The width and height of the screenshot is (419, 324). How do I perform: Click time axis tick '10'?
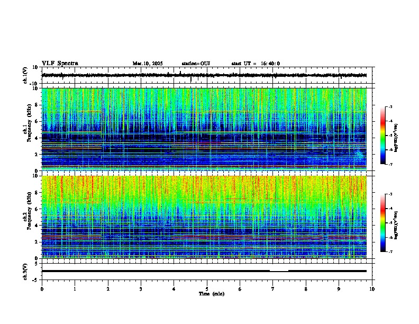pyautogui.click(x=372, y=289)
